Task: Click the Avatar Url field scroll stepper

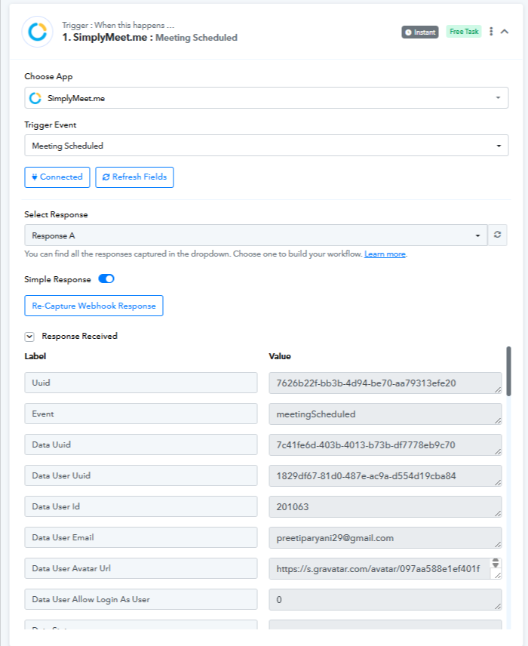Action: tap(496, 563)
